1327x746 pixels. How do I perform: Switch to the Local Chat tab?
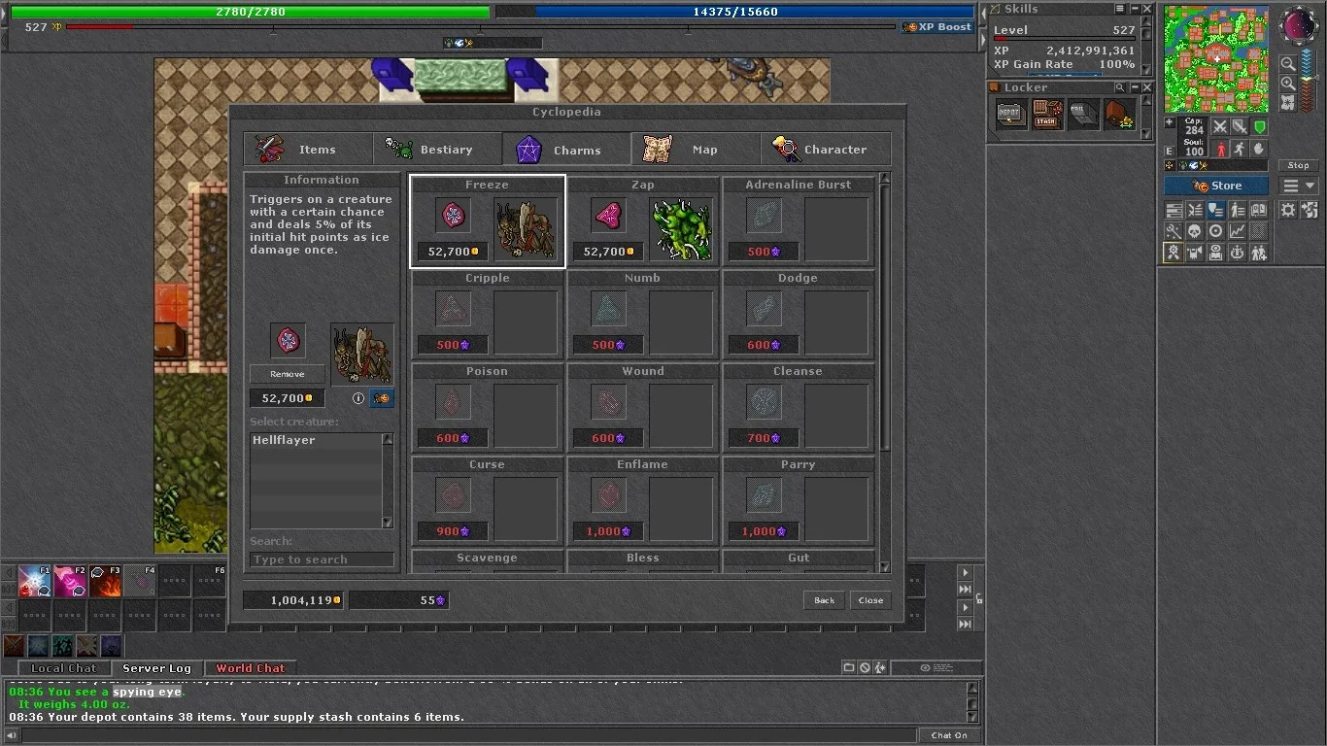point(63,668)
